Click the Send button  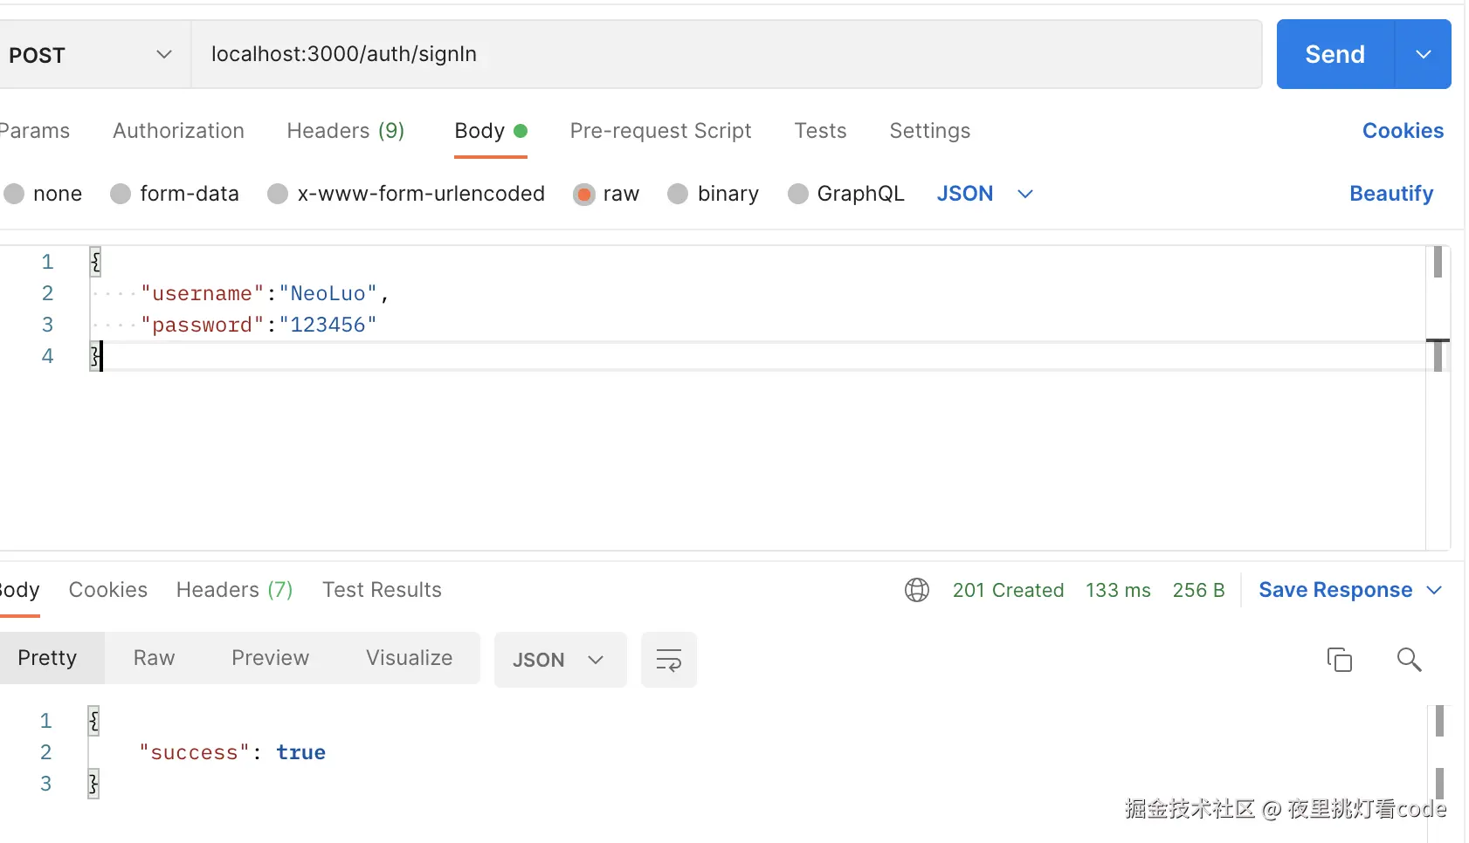tap(1335, 55)
